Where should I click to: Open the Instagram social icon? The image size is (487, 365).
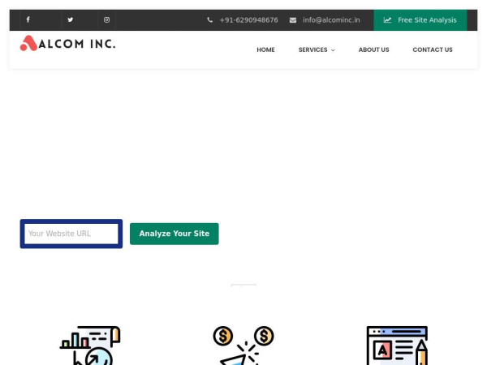(106, 19)
